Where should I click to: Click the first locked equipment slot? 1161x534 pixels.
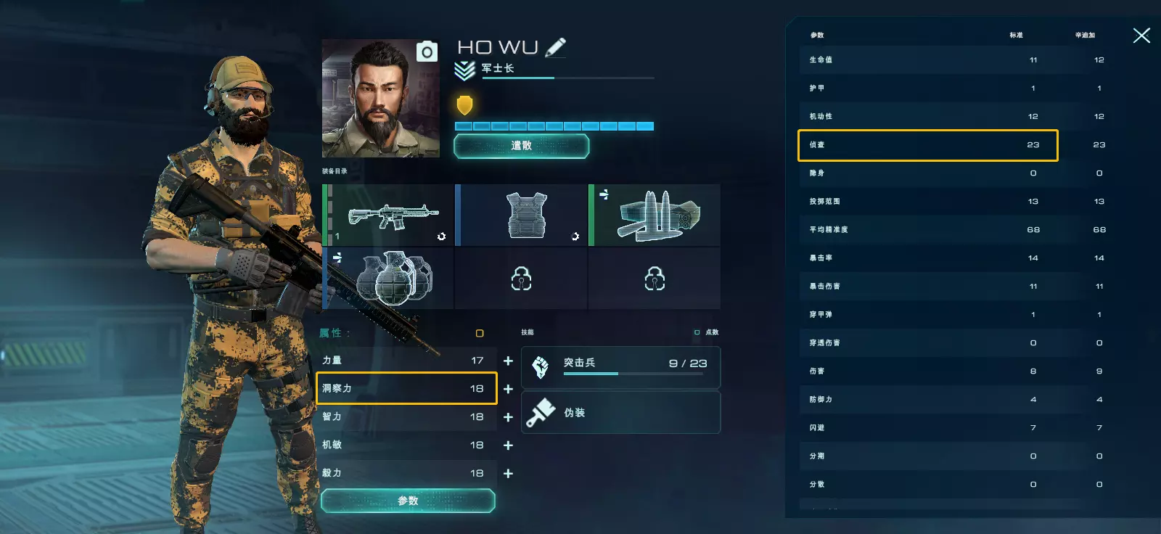(522, 279)
